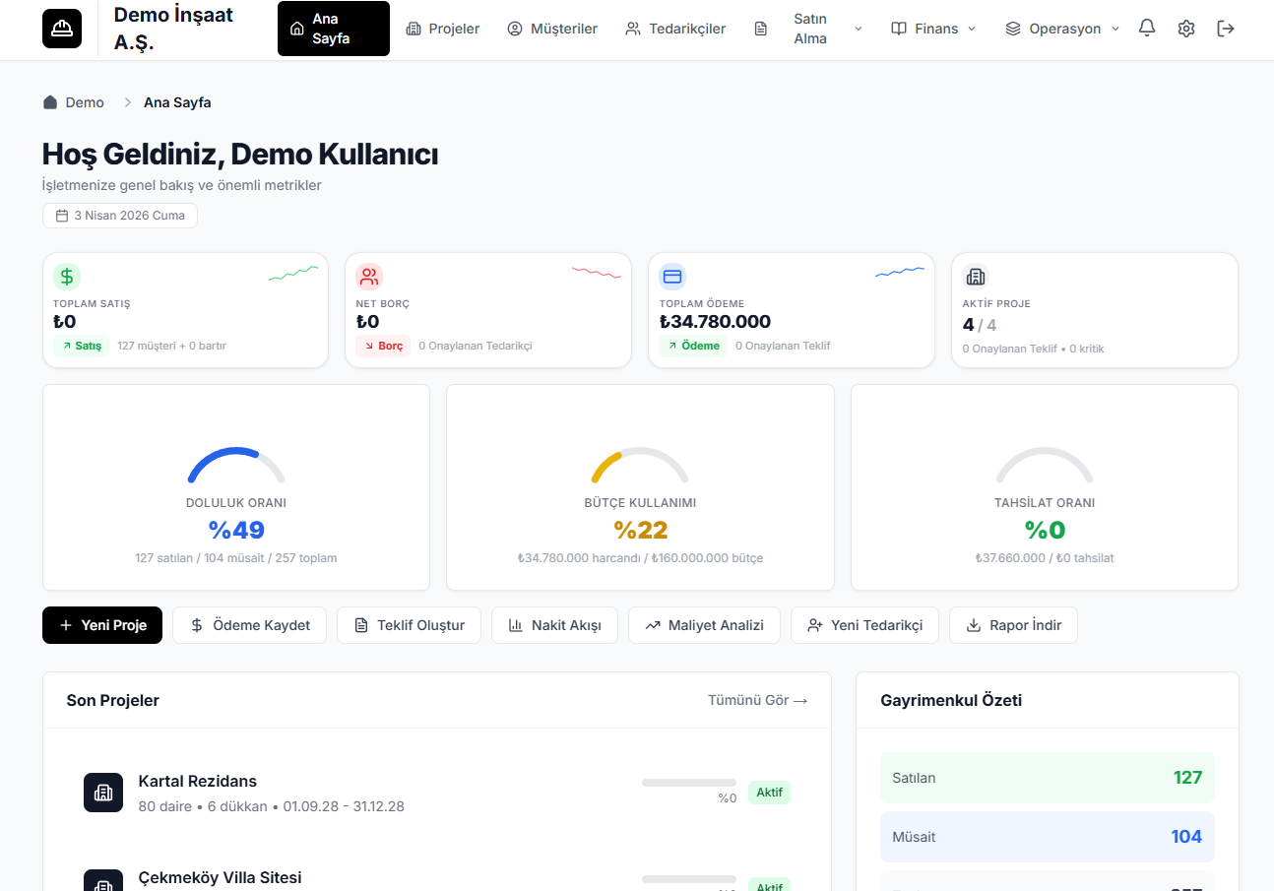This screenshot has height=891, width=1274.
Task: Open the Finans dropdown
Action: (x=932, y=29)
